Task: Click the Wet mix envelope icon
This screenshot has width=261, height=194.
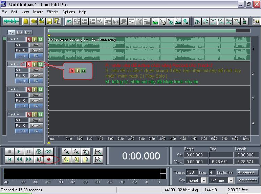Action: click(213, 21)
